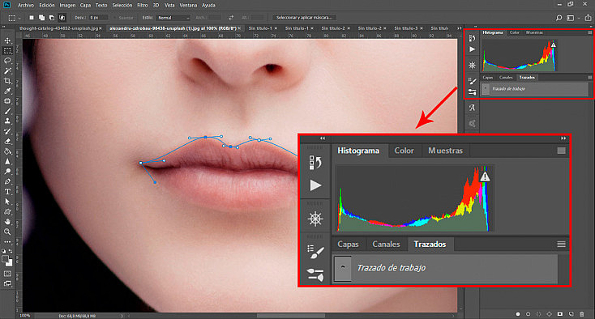Open the status bar document info arrow
595x319 pixels.
coord(122,316)
